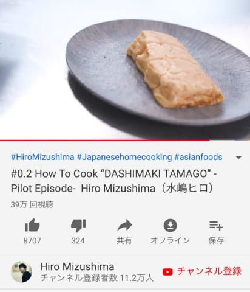Open the #asianfoods hashtag
Screen dimensions: 250x292
pyautogui.click(x=198, y=157)
